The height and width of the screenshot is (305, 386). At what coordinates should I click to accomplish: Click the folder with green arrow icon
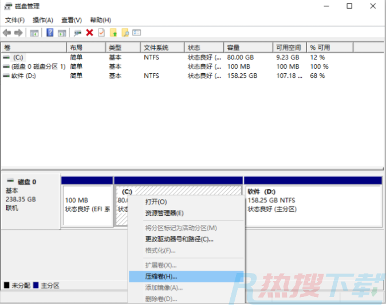tap(113, 33)
